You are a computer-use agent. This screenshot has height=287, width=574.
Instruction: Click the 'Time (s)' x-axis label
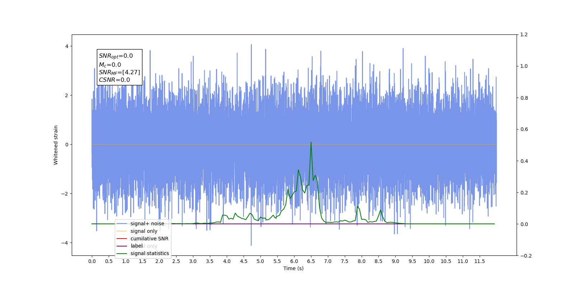pyautogui.click(x=293, y=268)
